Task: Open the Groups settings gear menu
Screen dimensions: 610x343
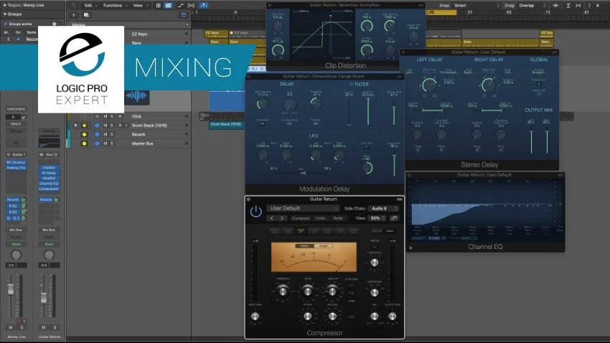Action: (x=55, y=24)
